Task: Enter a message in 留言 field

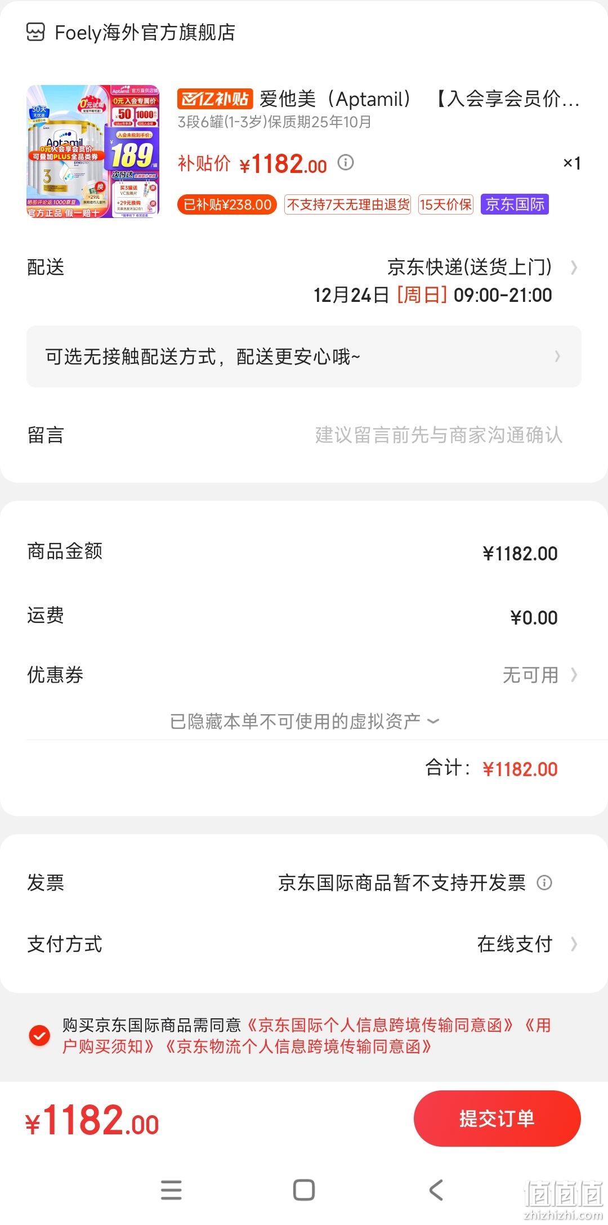Action: click(304, 435)
